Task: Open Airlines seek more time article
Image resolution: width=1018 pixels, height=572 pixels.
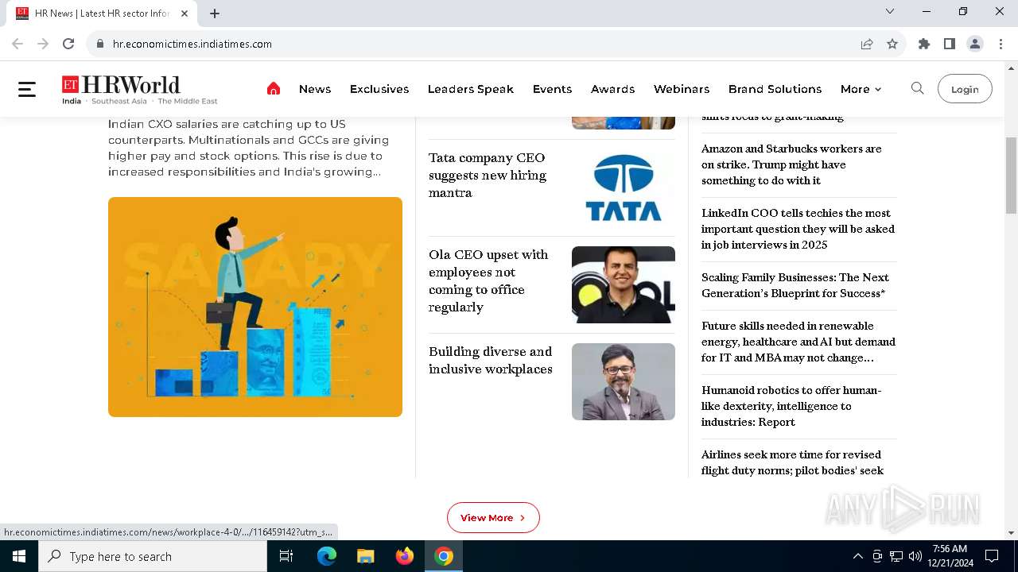Action: click(792, 462)
